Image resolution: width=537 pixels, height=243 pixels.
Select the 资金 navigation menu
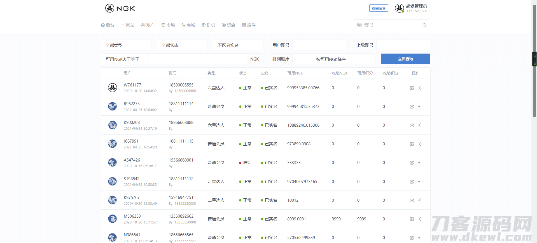228,25
